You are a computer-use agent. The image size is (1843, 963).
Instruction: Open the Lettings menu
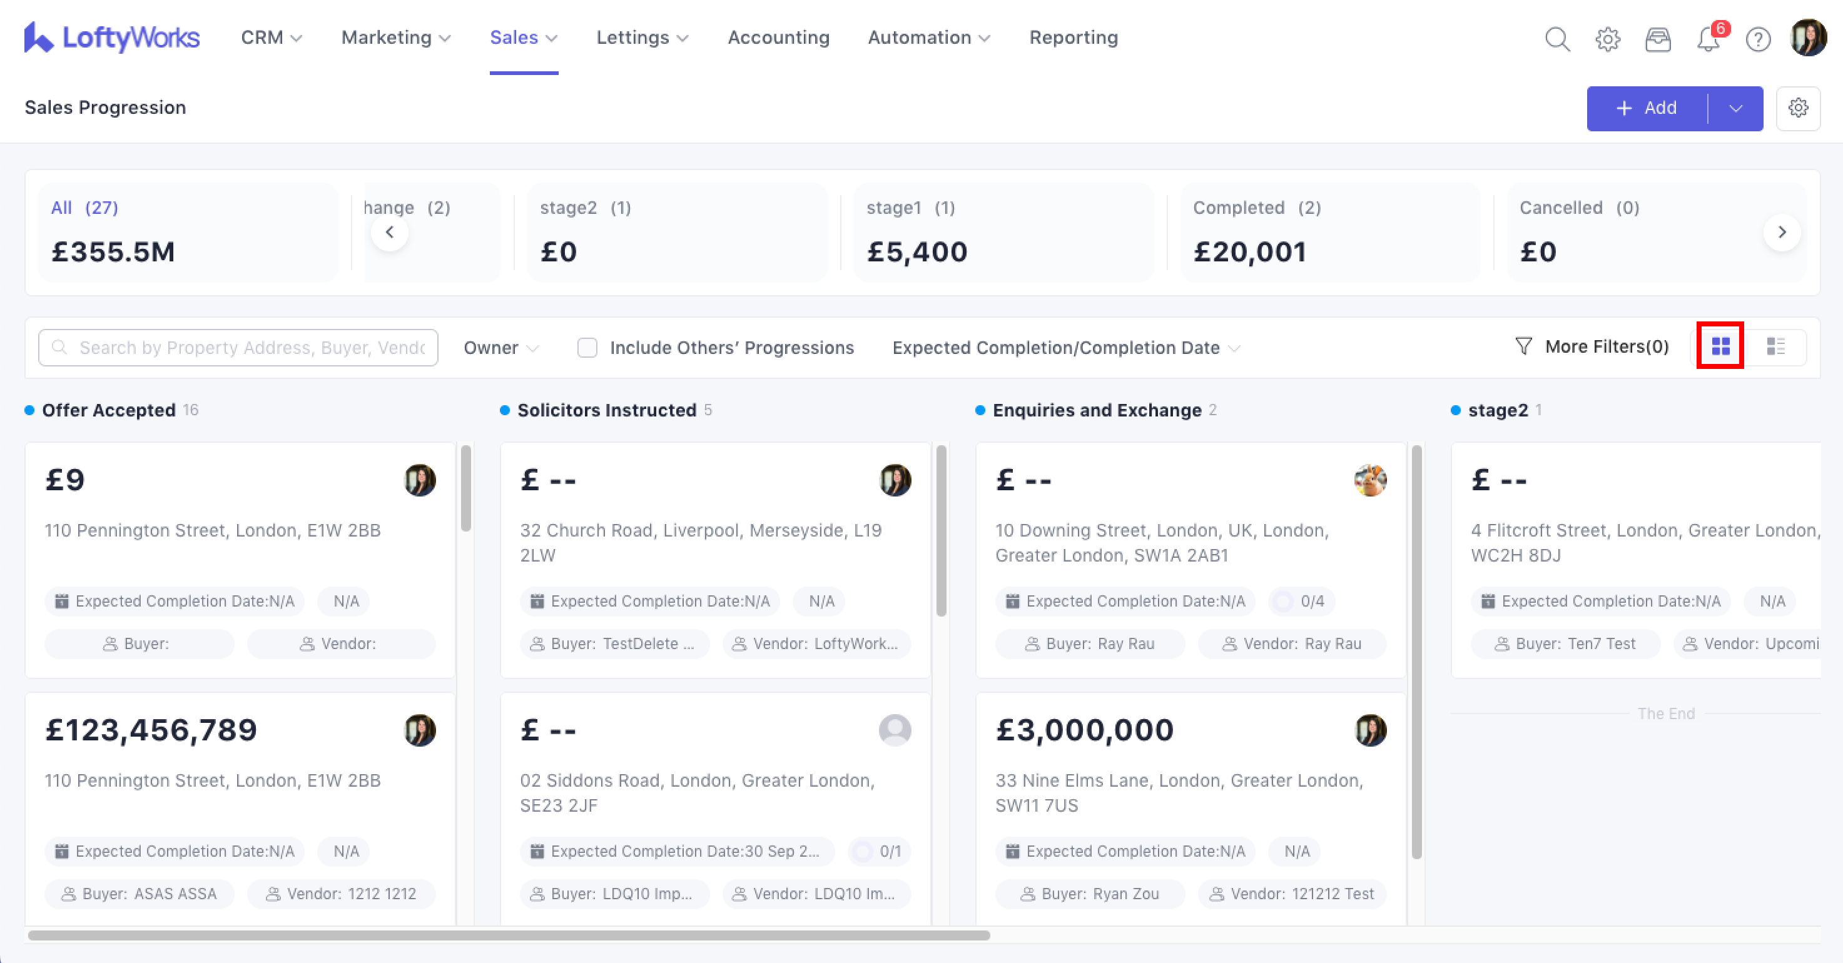click(x=642, y=37)
